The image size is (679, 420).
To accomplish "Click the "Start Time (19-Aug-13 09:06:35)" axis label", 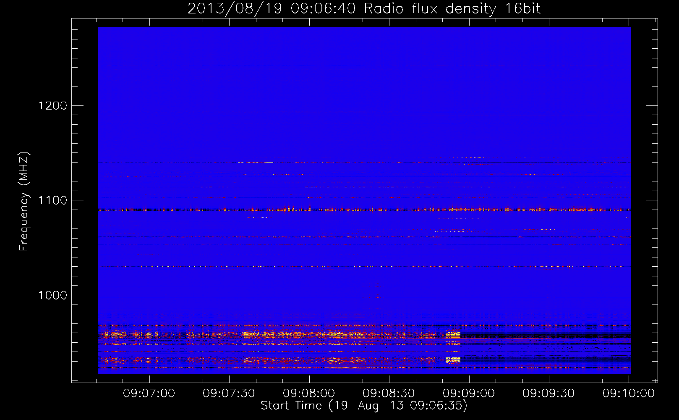I will coord(364,406).
